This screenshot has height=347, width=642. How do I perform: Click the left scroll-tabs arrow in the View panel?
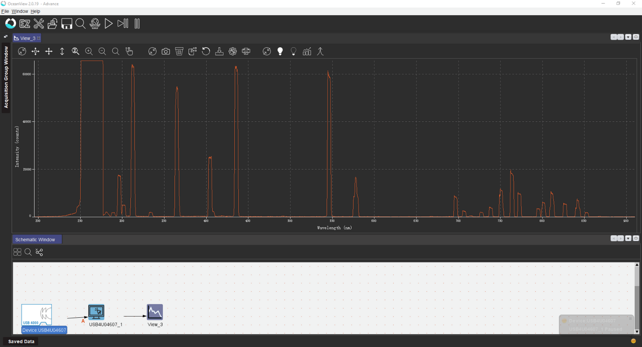pyautogui.click(x=614, y=37)
